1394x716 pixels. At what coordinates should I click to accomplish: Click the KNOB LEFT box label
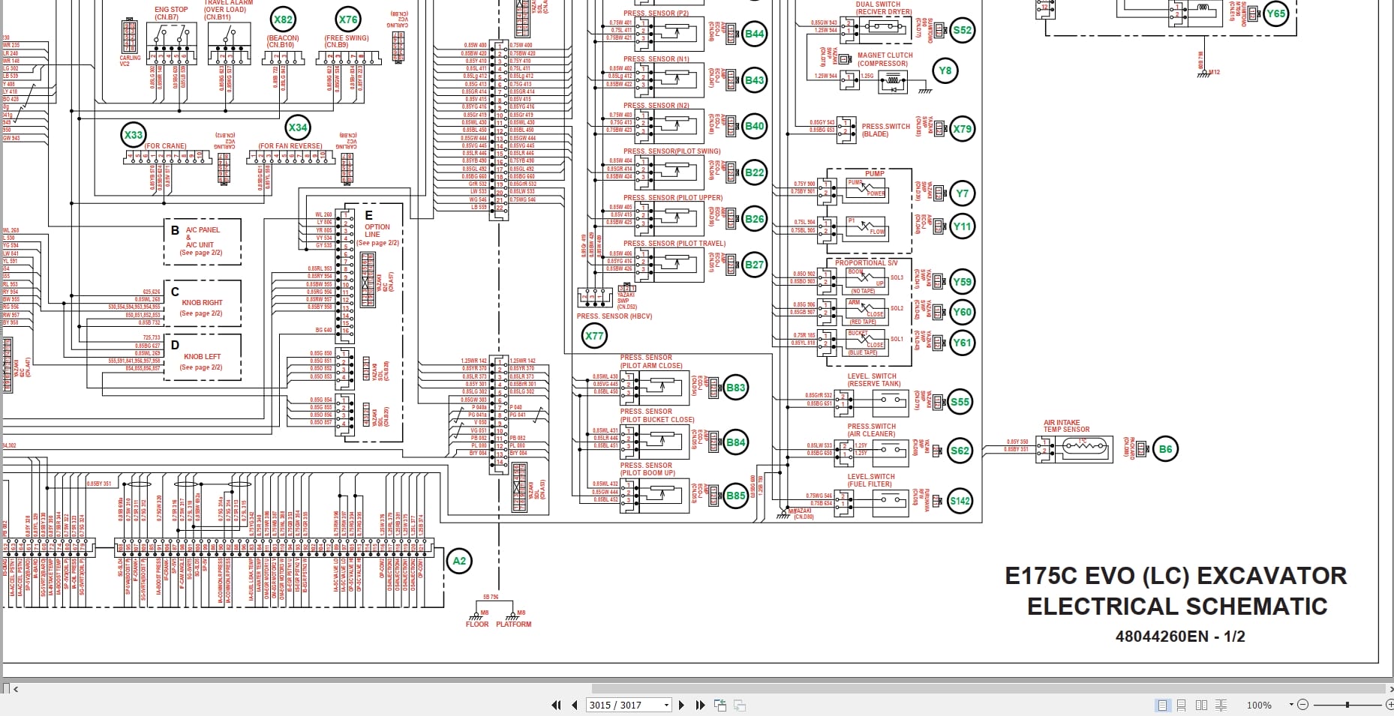(202, 357)
